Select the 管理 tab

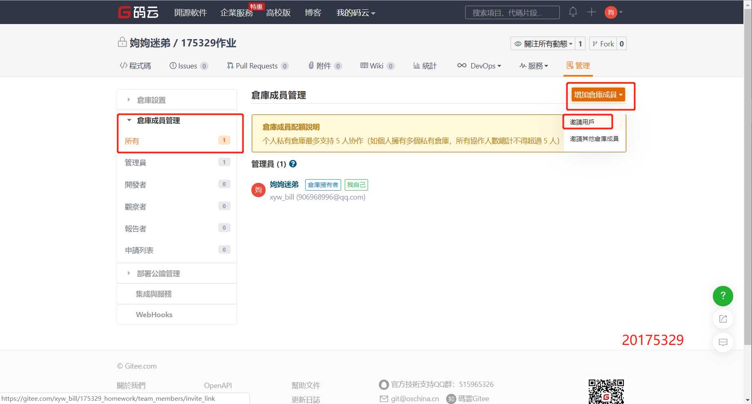578,66
